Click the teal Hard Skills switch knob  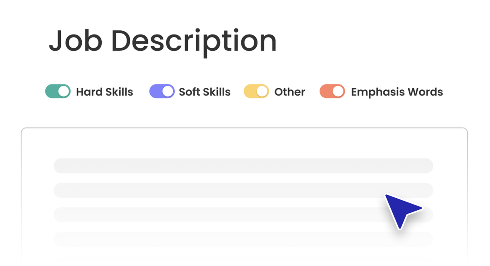63,91
